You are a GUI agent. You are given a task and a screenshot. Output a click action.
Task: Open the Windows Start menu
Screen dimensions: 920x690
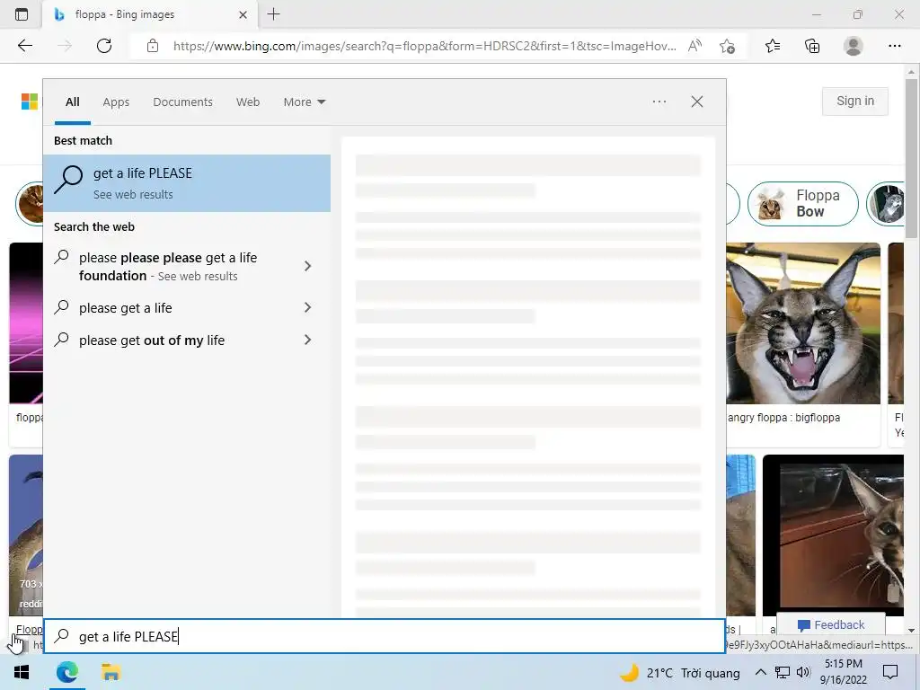pyautogui.click(x=22, y=672)
